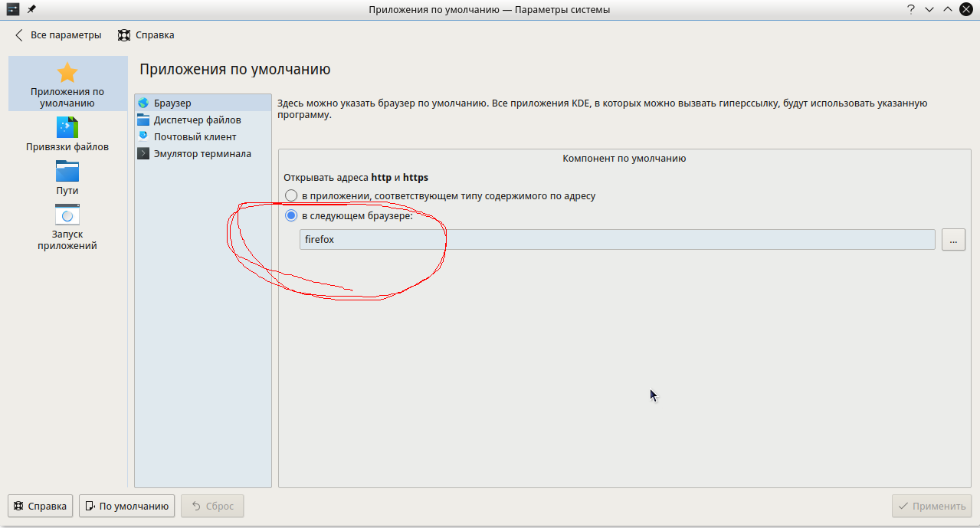Go back to Все параметры
Screen dimensions: 980x528
point(58,35)
